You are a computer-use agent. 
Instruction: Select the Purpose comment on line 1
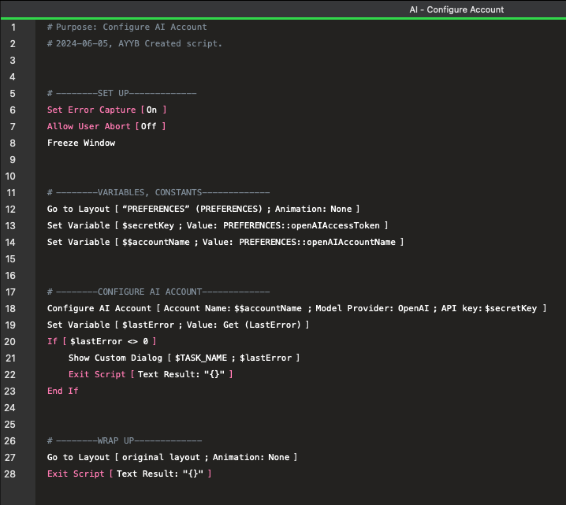pyautogui.click(x=127, y=27)
